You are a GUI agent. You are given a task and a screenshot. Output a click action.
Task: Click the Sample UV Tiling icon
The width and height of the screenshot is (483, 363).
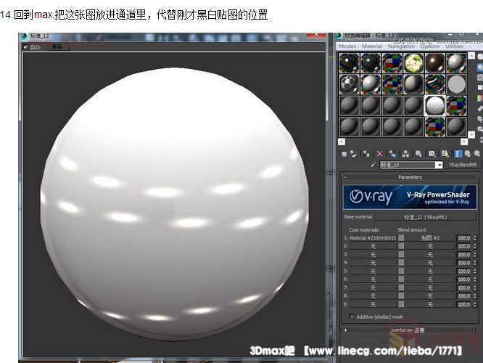pos(480,88)
